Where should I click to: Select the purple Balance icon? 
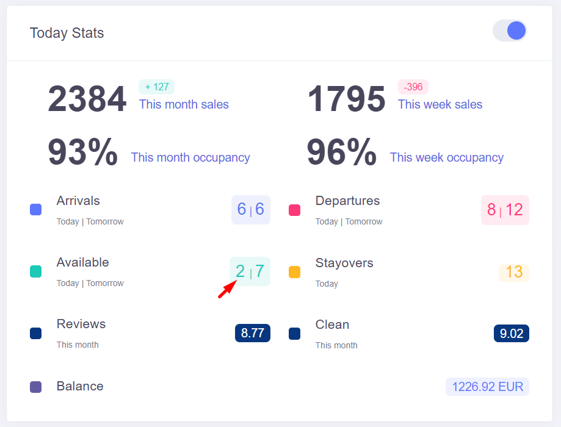click(x=35, y=386)
